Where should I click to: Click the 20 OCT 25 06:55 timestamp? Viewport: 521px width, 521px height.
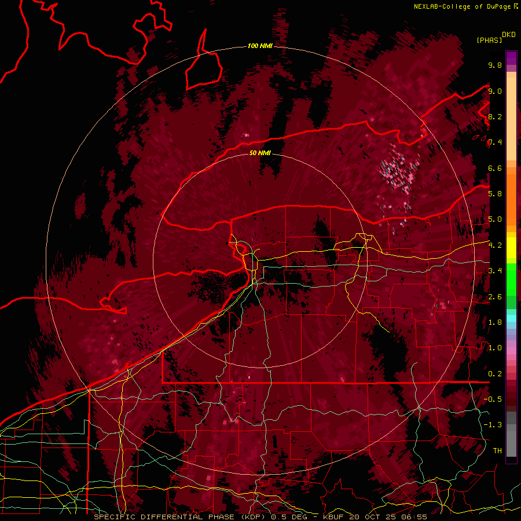coord(388,517)
